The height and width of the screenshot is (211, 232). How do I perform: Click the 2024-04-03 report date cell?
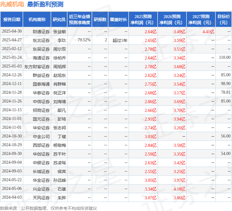click(12, 198)
